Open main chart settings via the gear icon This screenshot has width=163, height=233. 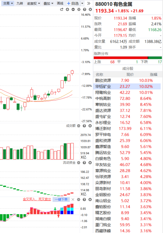point(79,9)
